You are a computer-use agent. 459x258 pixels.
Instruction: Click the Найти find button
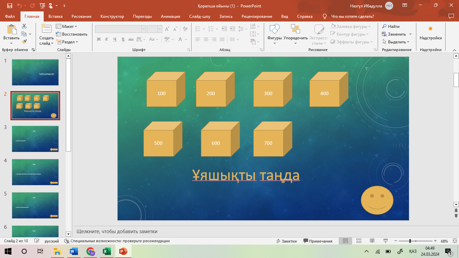(x=391, y=26)
